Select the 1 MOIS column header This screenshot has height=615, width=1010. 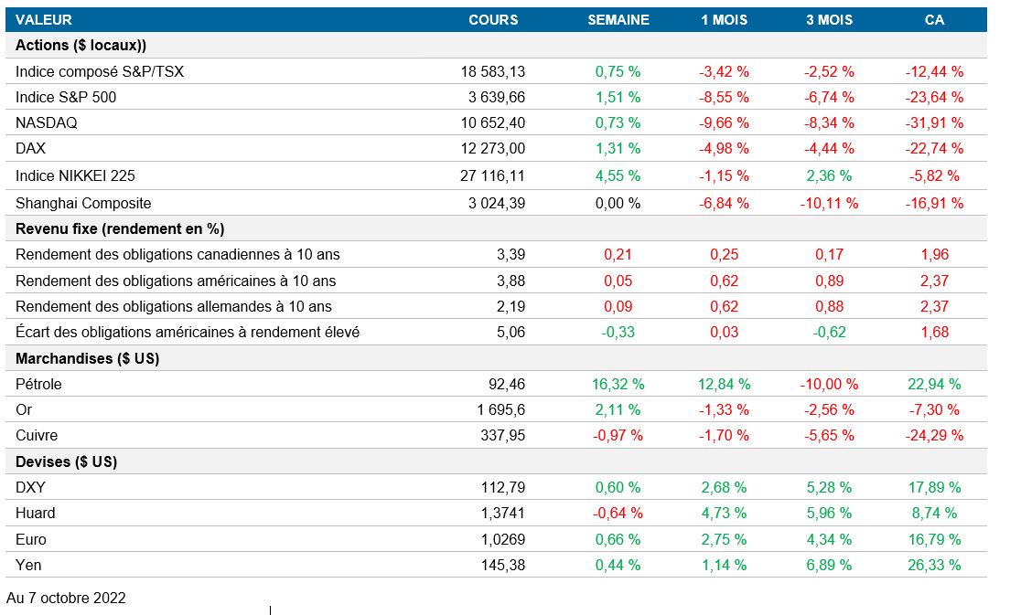tap(724, 19)
